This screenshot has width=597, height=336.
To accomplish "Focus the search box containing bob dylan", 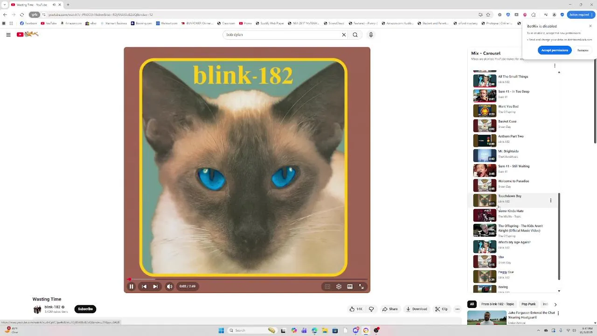I will tap(282, 35).
